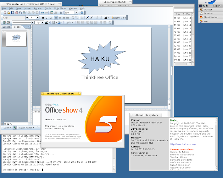Click the Line drawing tool icon
The image size is (223, 178).
point(38,127)
